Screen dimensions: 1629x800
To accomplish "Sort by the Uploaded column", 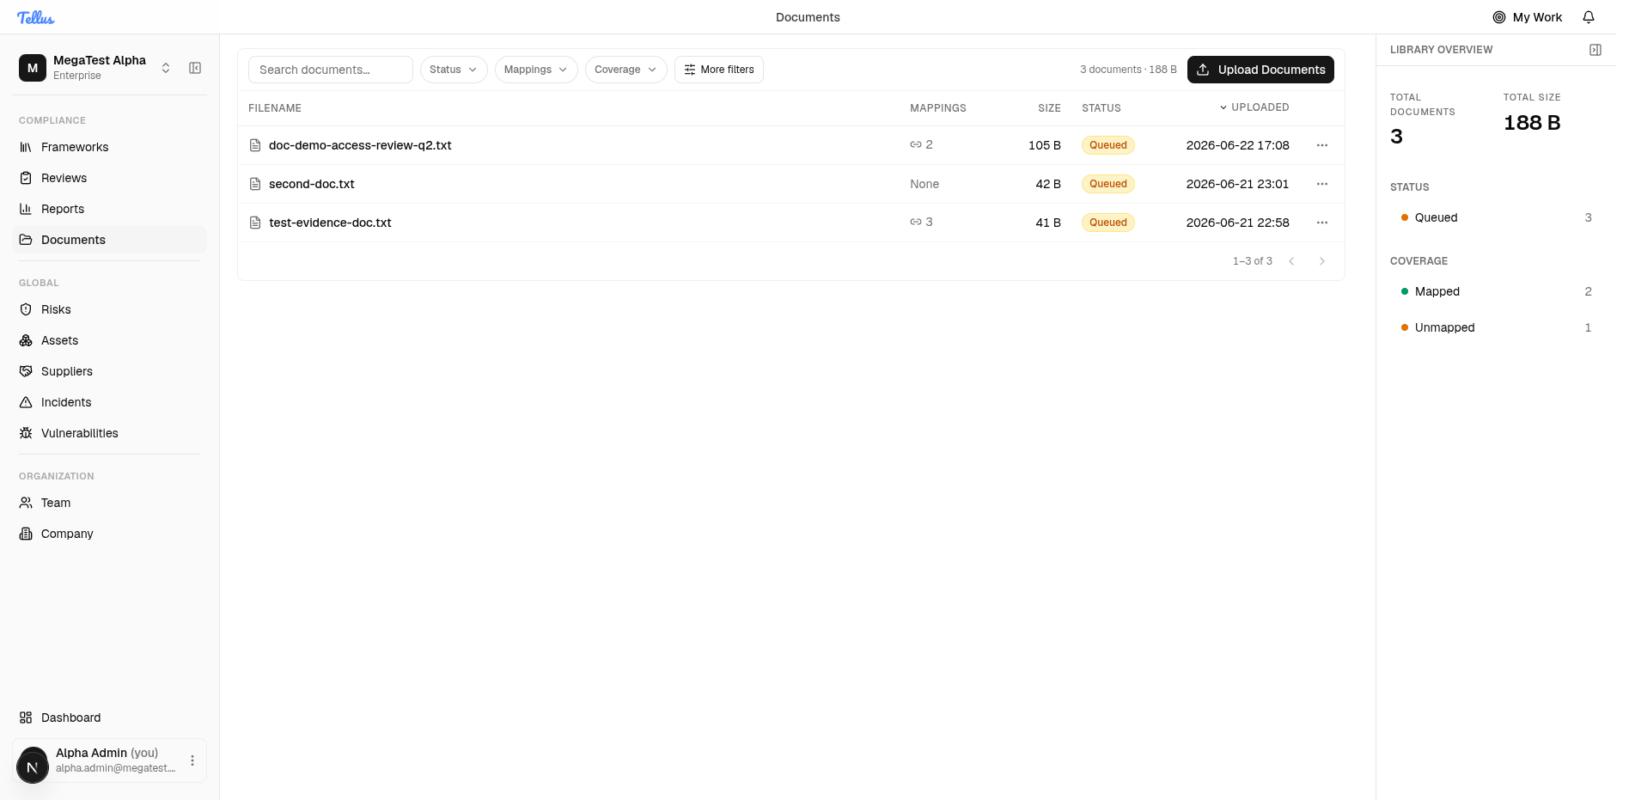I will click(1254, 107).
